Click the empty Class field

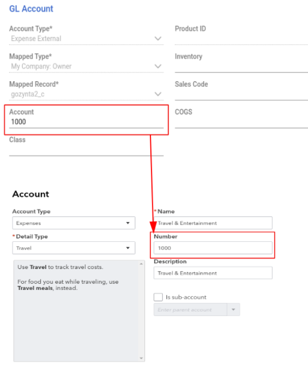click(x=86, y=150)
